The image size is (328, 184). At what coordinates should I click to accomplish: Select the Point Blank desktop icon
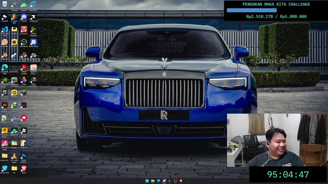point(24,56)
